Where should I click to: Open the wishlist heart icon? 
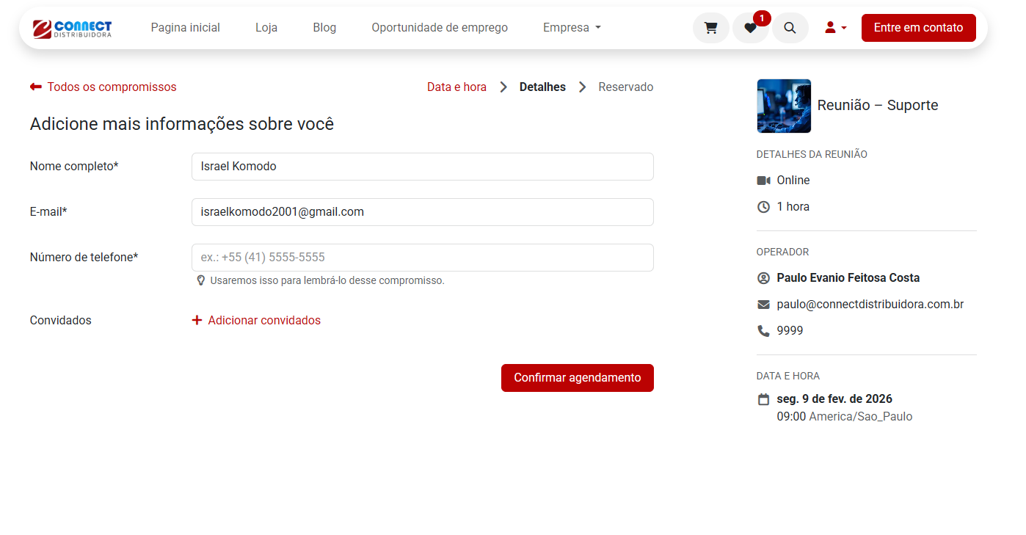point(750,28)
